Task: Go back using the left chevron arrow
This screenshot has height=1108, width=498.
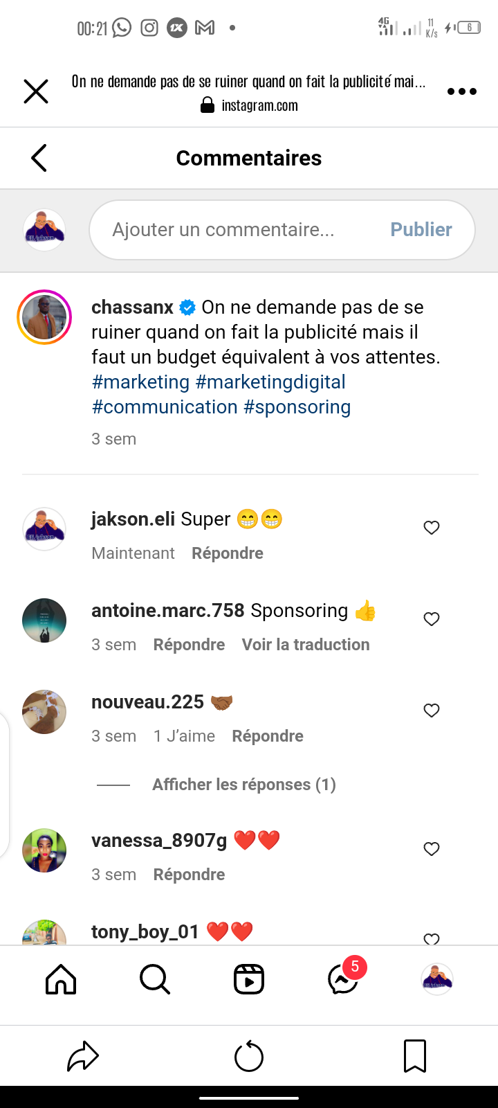Action: coord(39,158)
